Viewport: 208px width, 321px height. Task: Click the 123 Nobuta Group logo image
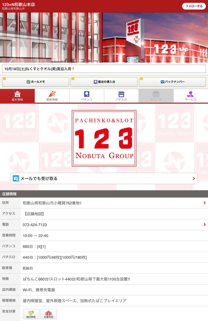tap(104, 138)
